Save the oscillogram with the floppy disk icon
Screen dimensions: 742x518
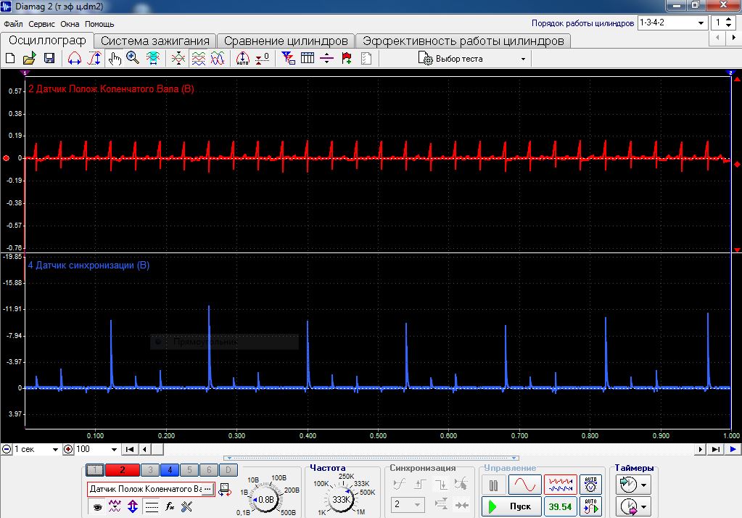(49, 58)
